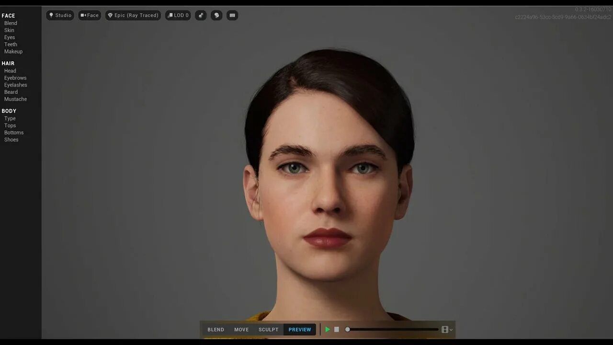613x345 pixels.
Task: Switch to SCULPT mode
Action: [x=268, y=330]
